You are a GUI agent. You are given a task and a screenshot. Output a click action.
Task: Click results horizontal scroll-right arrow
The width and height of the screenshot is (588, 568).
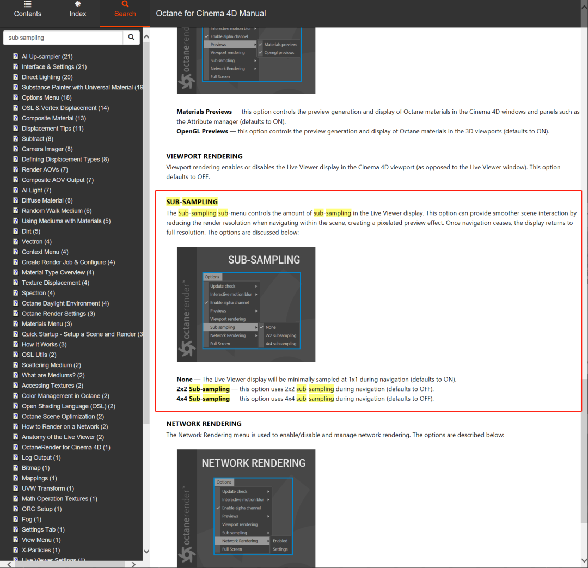coord(133,564)
